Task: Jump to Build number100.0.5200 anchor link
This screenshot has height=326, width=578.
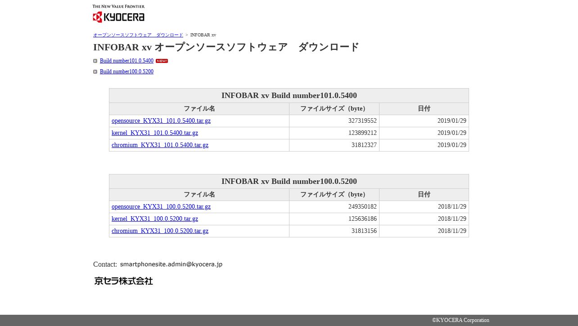Action: pos(126,71)
